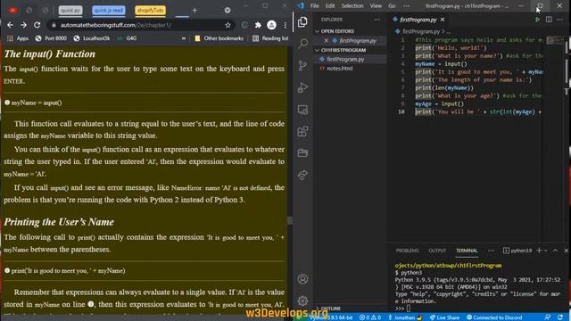Bookmark this page with the star icon
Screen dimensions: 571x321
(x=228, y=25)
